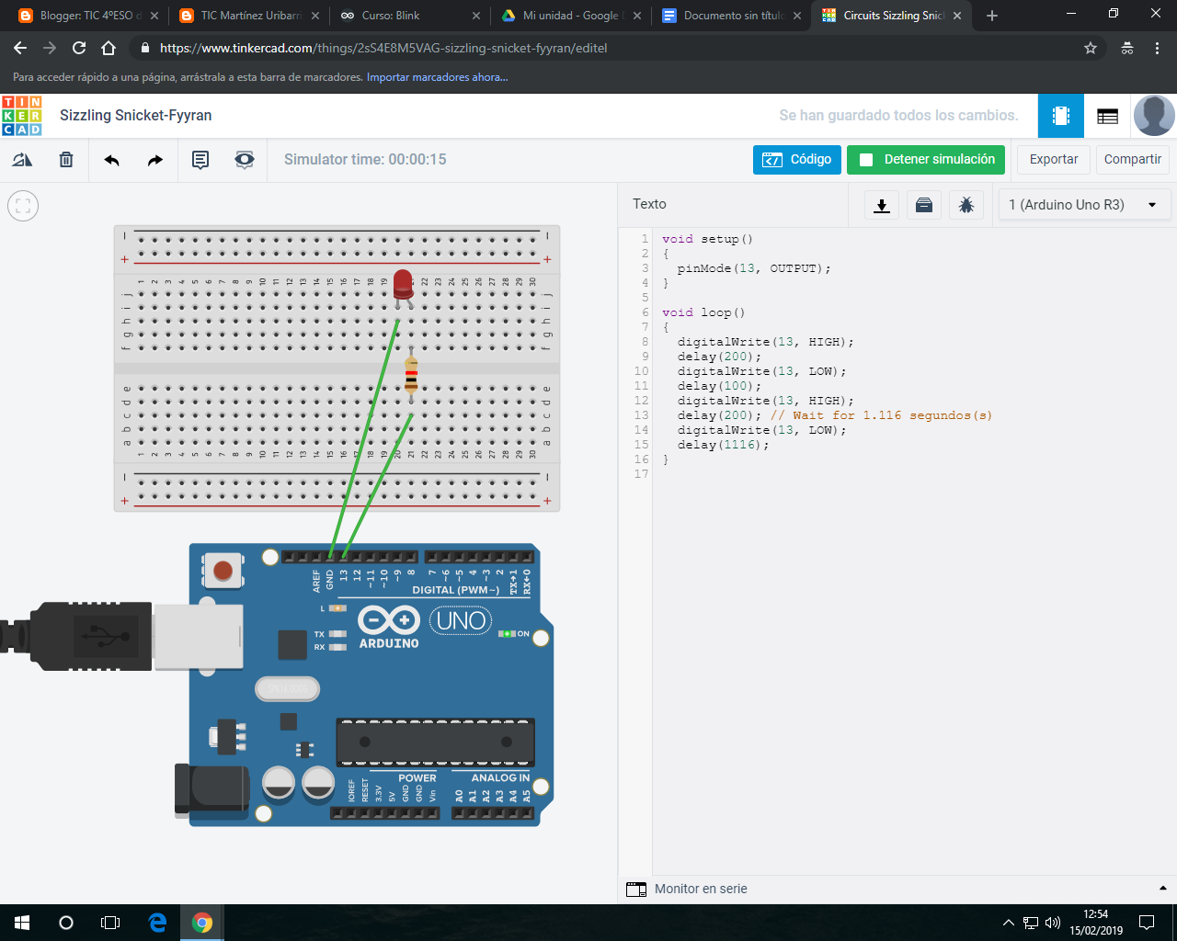Open Task View on taskbar
1177x941 pixels.
click(110, 923)
